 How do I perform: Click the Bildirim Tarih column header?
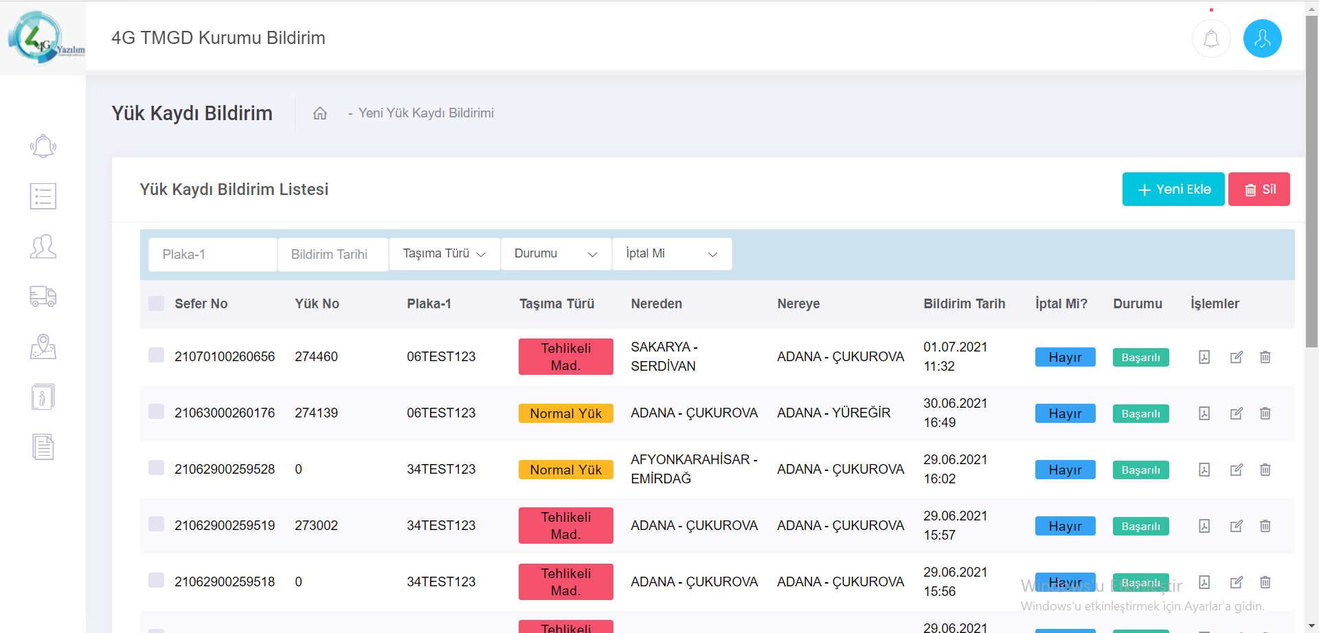click(x=964, y=303)
